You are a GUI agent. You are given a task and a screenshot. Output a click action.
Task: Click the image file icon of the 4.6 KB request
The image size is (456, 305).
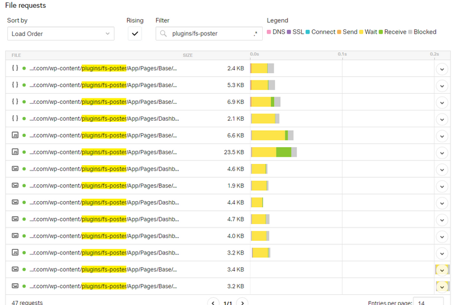coord(15,169)
